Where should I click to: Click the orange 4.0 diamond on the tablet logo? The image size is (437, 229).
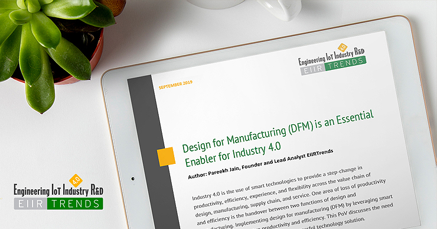pyautogui.click(x=343, y=48)
